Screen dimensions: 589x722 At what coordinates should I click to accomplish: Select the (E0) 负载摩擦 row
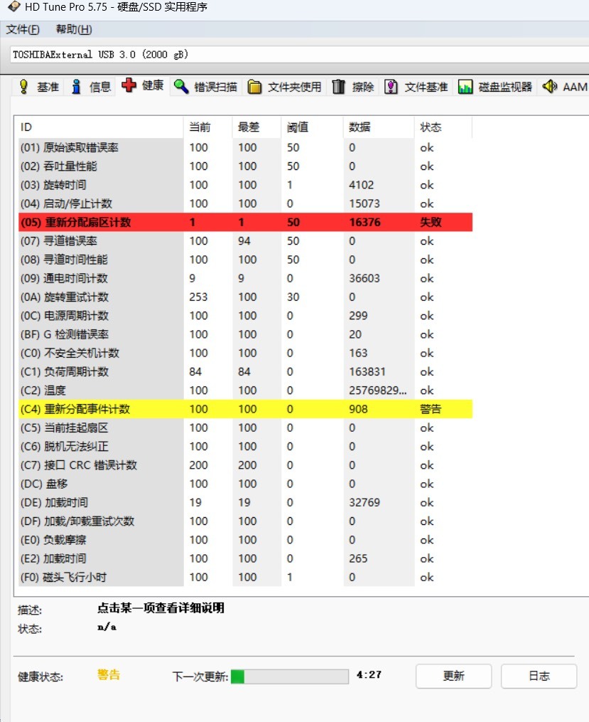coord(246,540)
